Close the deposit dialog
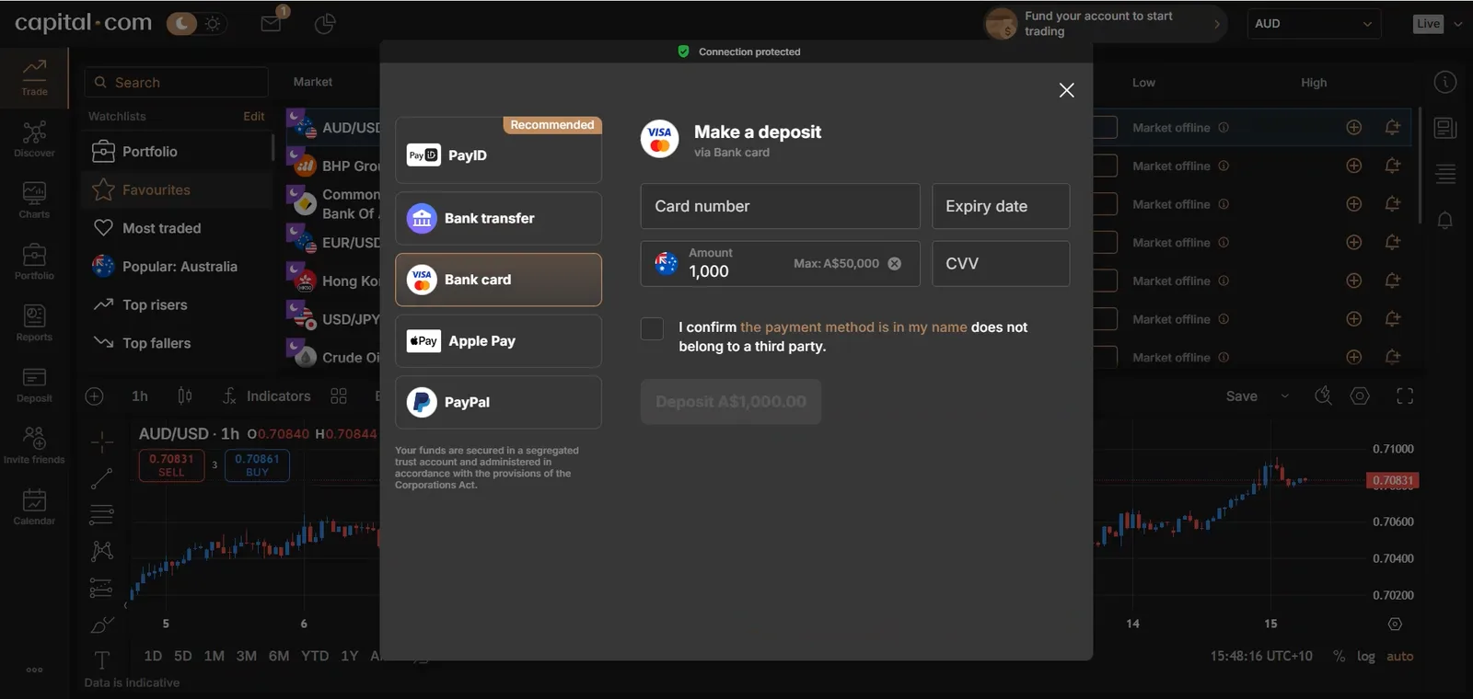The height and width of the screenshot is (699, 1473). pyautogui.click(x=1066, y=90)
